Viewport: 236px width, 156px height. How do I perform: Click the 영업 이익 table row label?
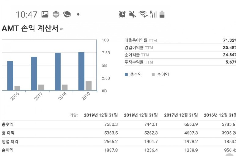10,142
